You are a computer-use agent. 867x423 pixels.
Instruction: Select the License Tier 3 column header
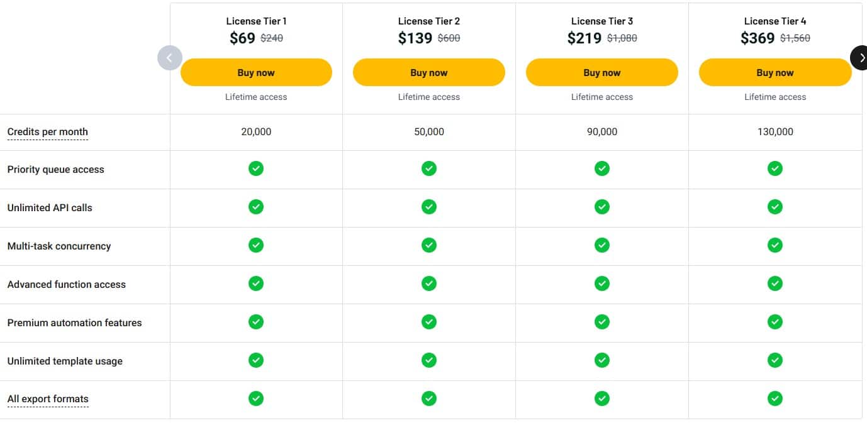point(601,21)
